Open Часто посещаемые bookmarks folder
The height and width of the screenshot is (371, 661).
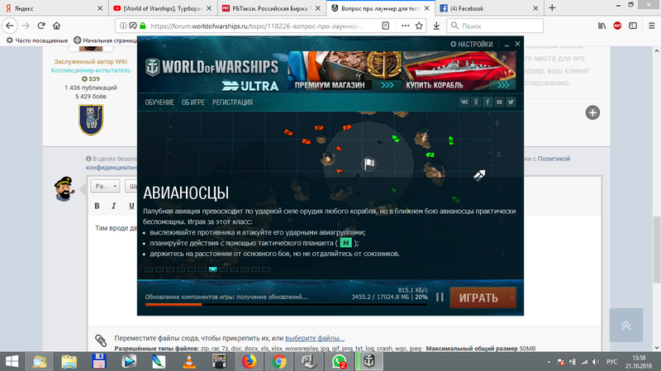(x=36, y=40)
